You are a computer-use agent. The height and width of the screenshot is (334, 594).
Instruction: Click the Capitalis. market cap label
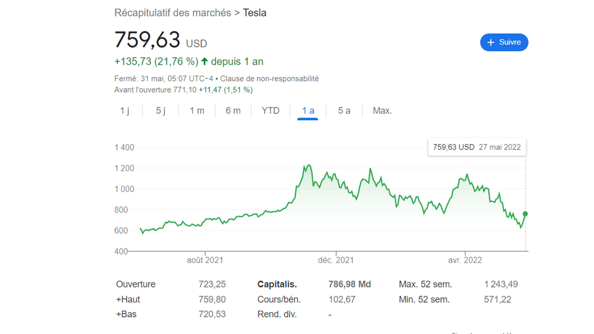coord(277,284)
